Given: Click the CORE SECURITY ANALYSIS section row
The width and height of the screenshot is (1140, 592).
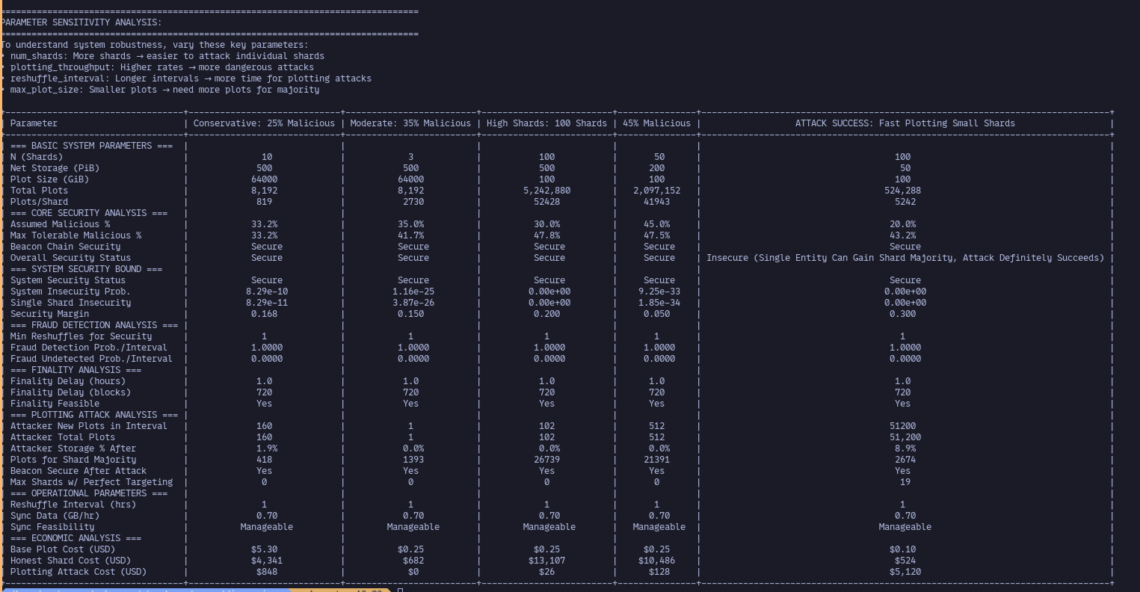Looking at the screenshot, I should (89, 213).
